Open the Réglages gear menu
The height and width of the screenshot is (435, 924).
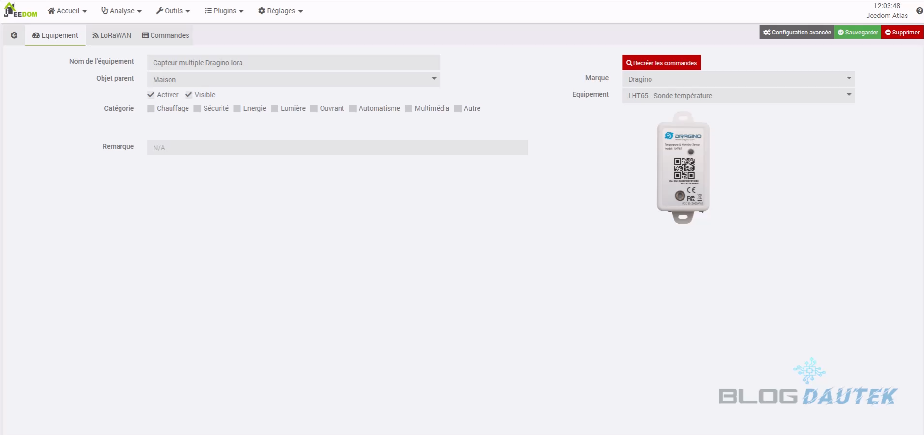pos(280,11)
